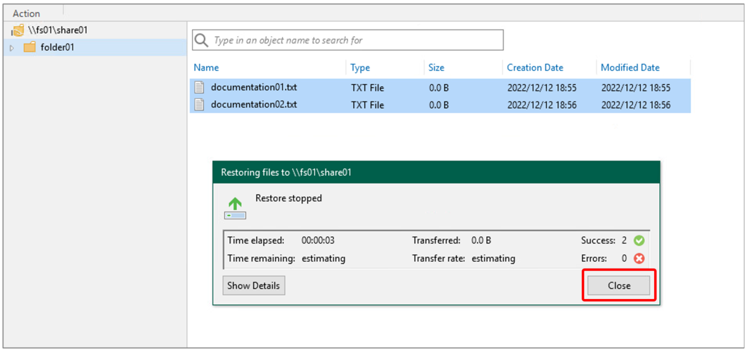Screen dimensions: 747x350
Task: Sort list by Type column
Action: 360,68
